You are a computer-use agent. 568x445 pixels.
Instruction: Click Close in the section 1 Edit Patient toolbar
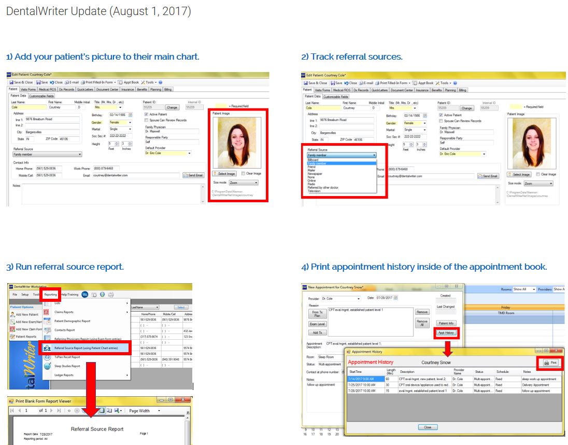pos(56,82)
